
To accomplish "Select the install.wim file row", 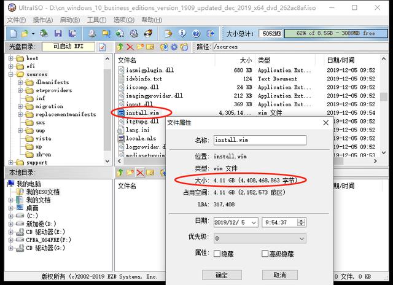I will click(x=142, y=113).
